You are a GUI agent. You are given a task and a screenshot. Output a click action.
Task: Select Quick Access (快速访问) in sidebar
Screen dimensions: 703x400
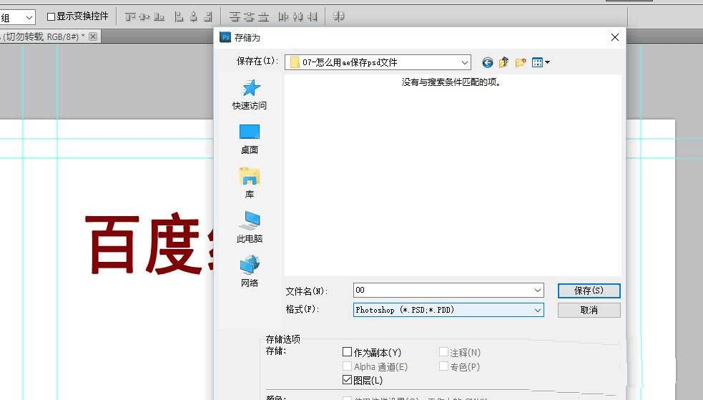250,94
